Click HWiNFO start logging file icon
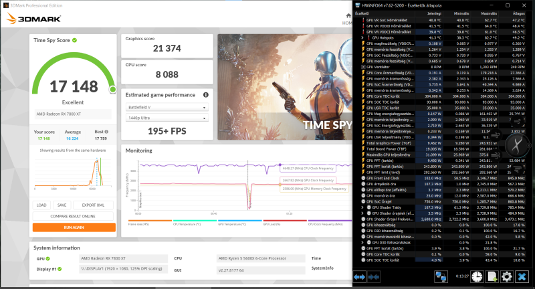Viewport: 535px width, 289px height. 492,277
